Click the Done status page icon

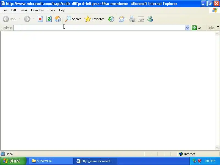(2, 154)
